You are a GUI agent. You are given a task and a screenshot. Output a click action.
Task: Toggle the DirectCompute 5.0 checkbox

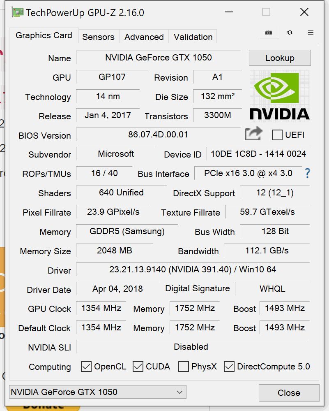(x=229, y=367)
